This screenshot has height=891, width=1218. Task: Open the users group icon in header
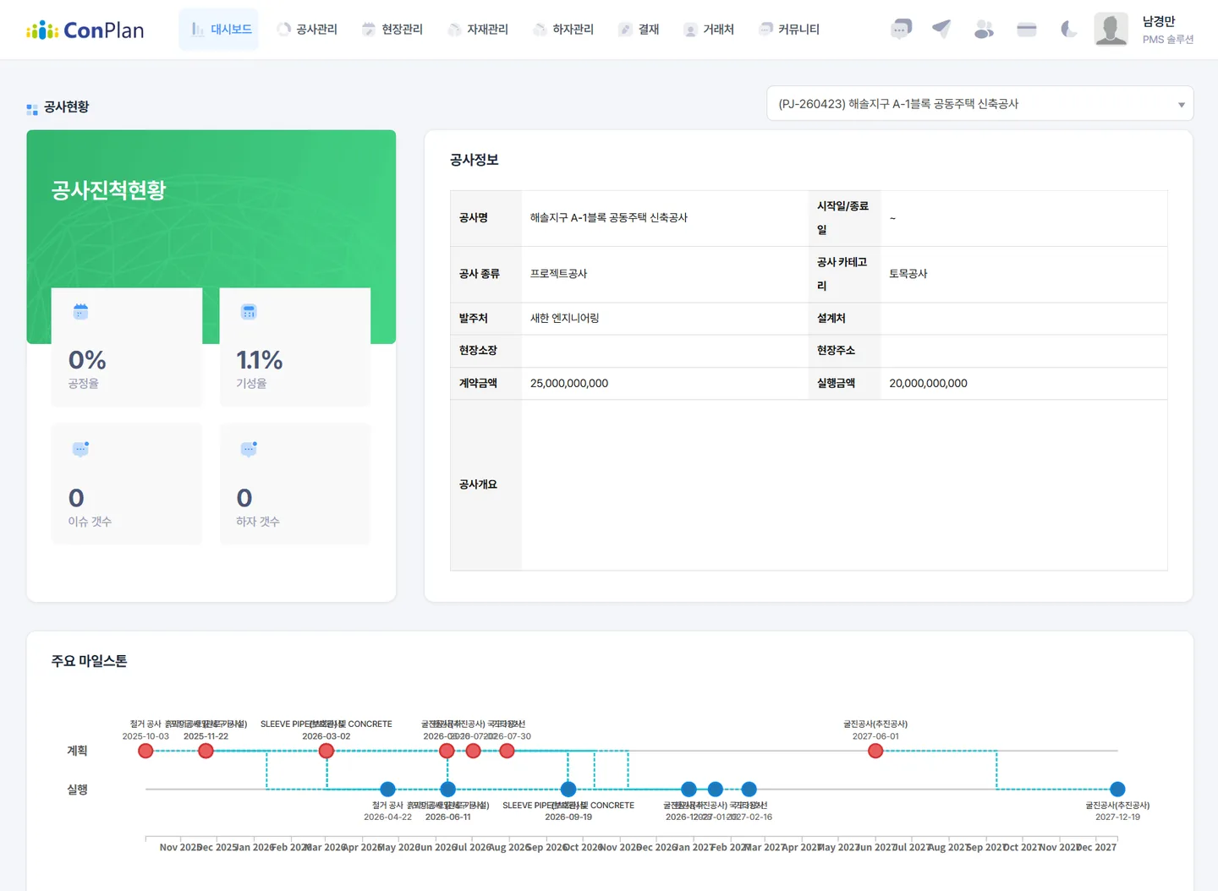[984, 30]
